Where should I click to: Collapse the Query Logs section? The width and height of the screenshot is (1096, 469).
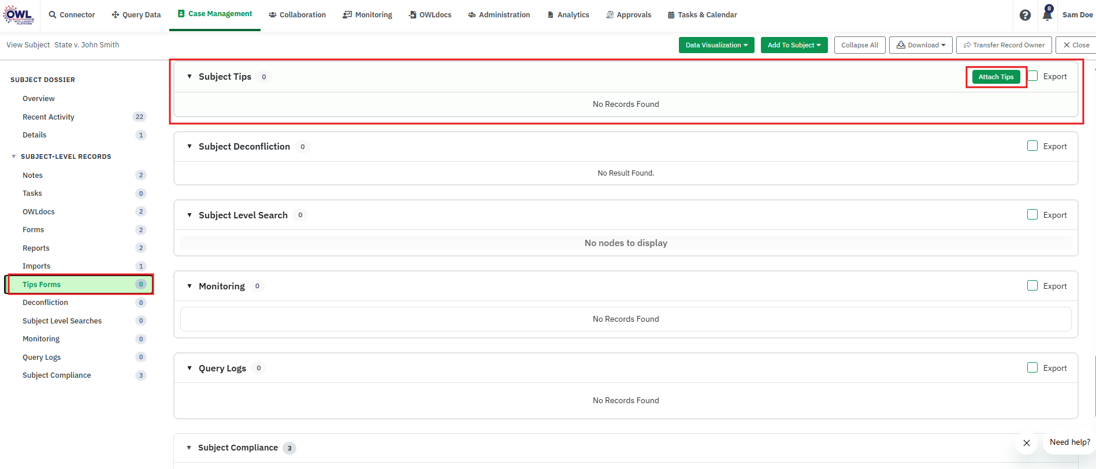coord(190,368)
